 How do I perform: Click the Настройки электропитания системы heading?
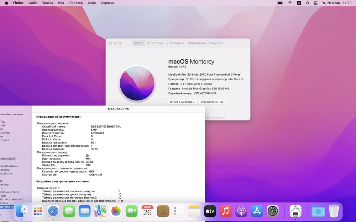[x=62, y=181]
